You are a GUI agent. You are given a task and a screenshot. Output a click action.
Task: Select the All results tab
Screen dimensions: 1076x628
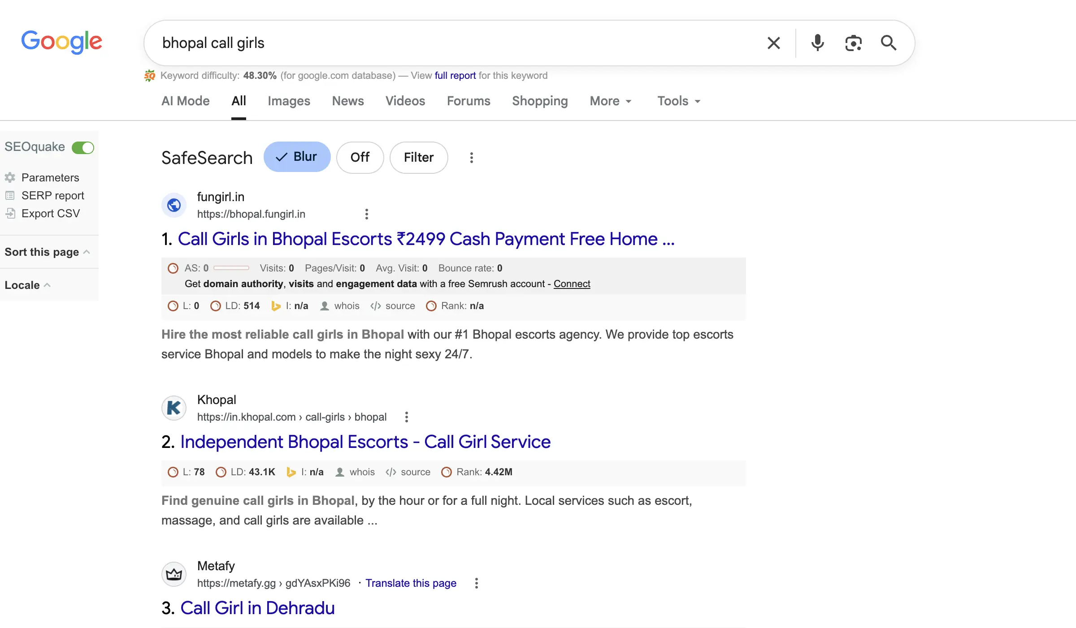click(x=239, y=101)
